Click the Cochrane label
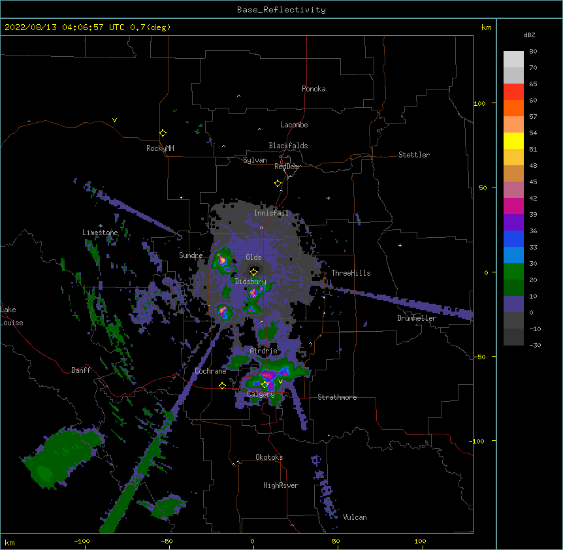This screenshot has height=550, width=563. 210,371
